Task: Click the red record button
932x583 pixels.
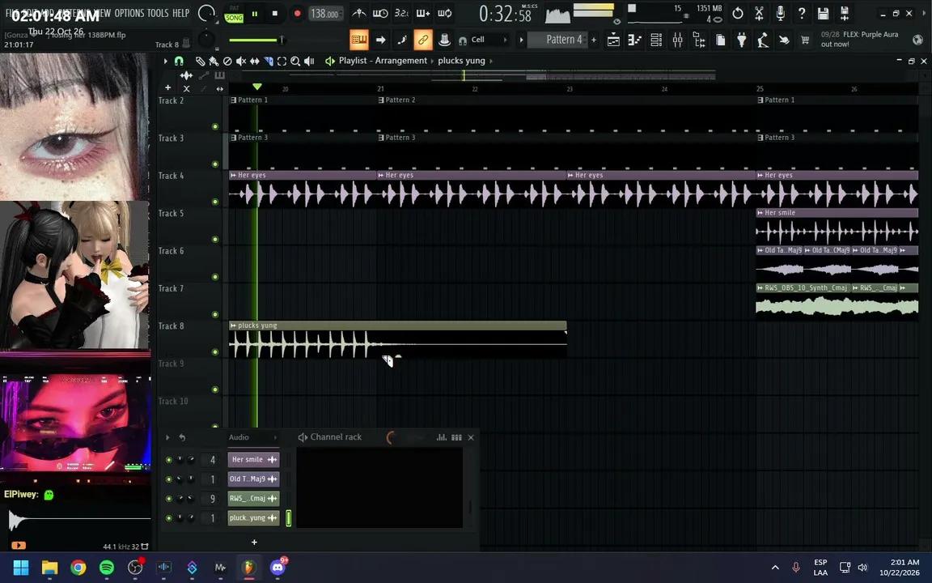Action: click(297, 14)
